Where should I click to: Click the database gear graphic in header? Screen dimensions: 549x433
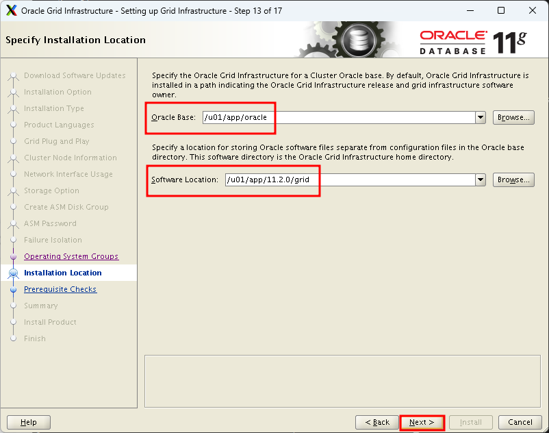tap(357, 40)
